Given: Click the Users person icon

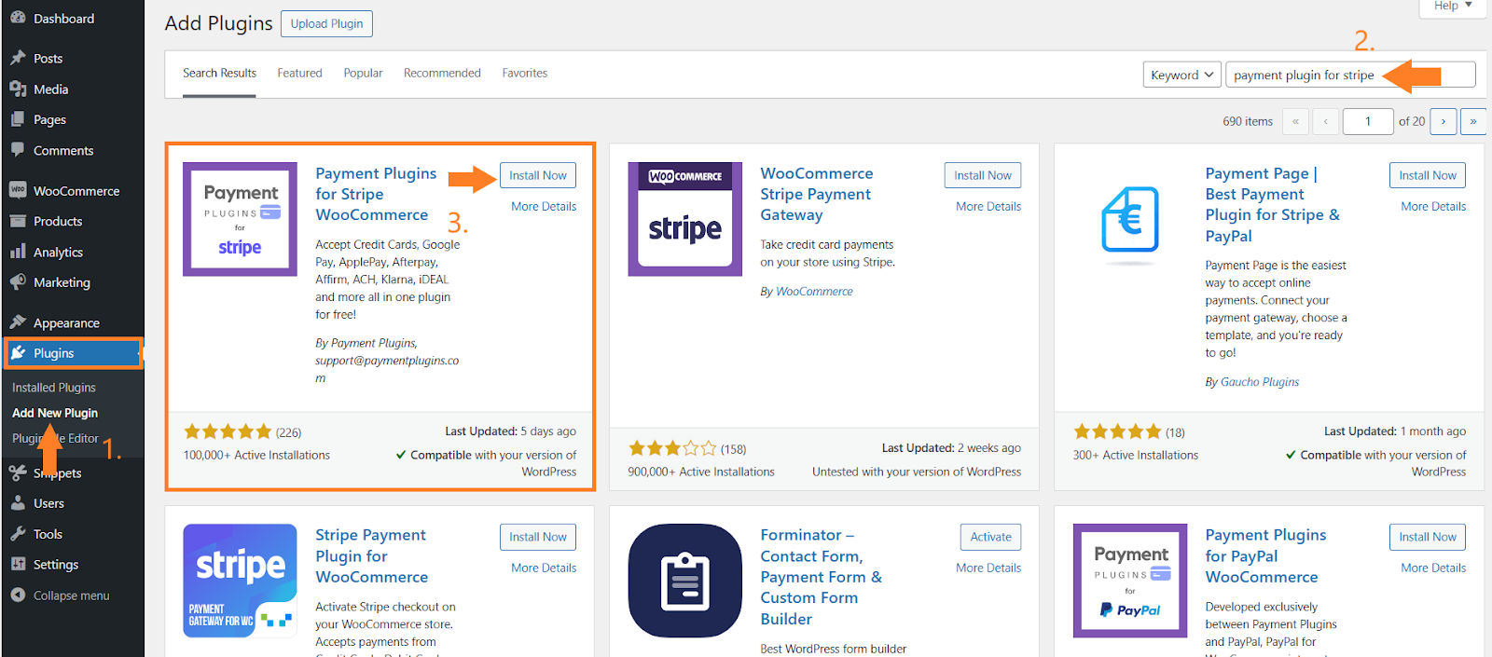Looking at the screenshot, I should [x=18, y=502].
